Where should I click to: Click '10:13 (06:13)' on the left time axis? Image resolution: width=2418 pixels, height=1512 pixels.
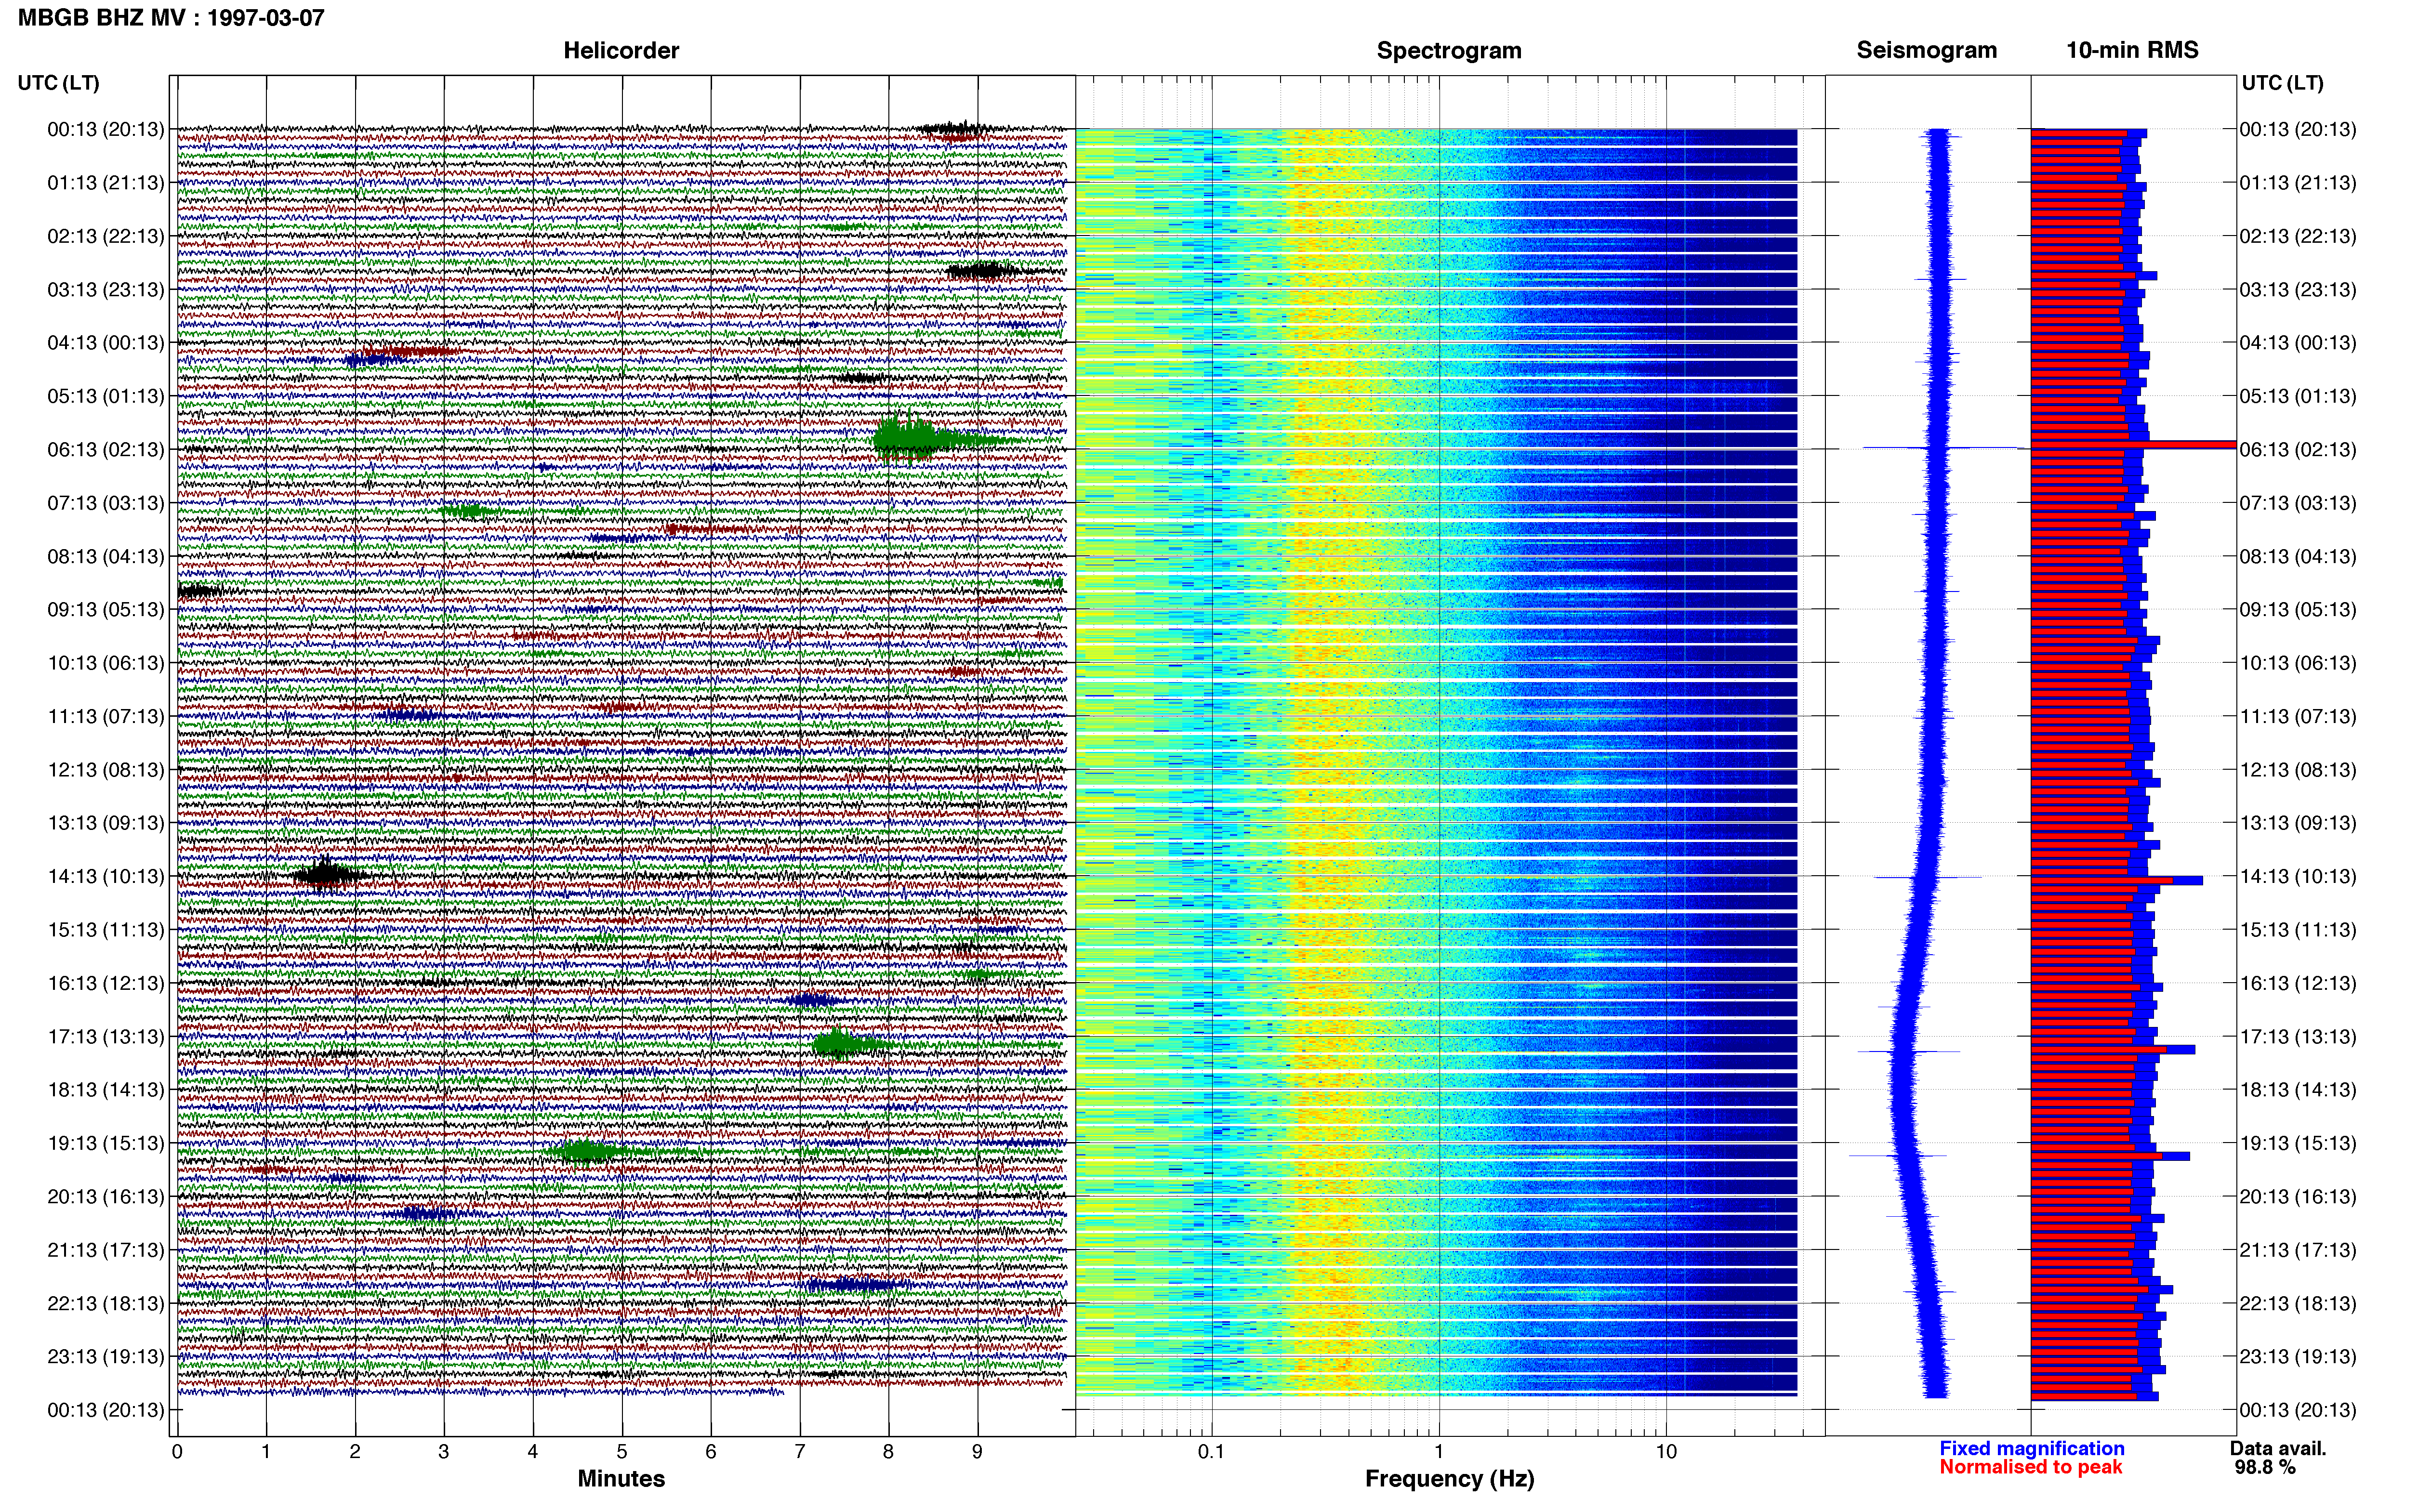[106, 663]
